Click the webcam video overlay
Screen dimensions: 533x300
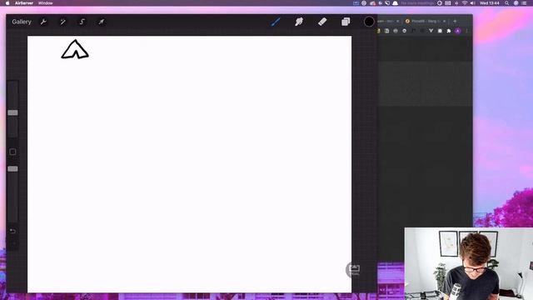[x=469, y=263]
